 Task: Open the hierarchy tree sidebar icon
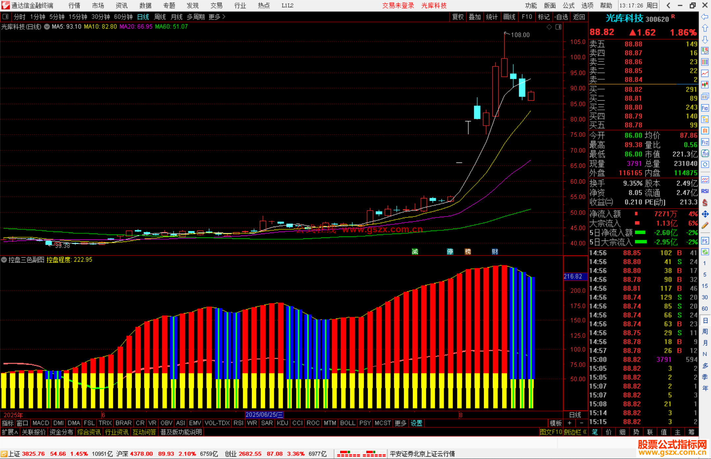[x=705, y=119]
